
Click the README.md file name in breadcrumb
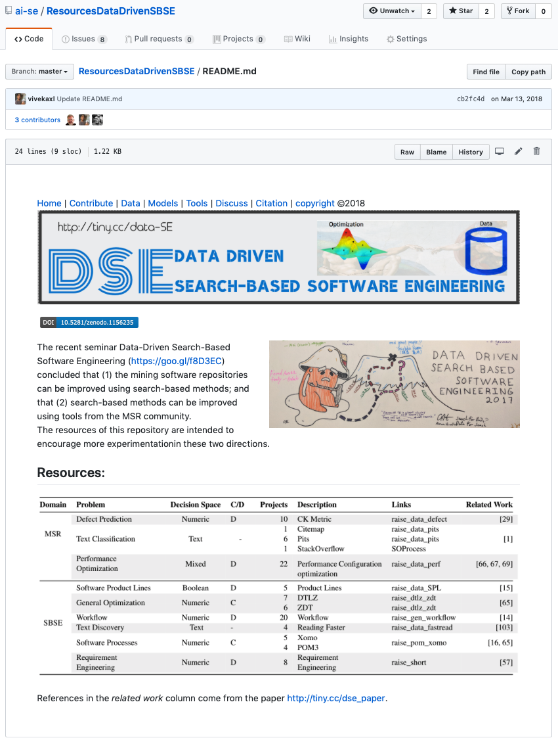tap(230, 71)
